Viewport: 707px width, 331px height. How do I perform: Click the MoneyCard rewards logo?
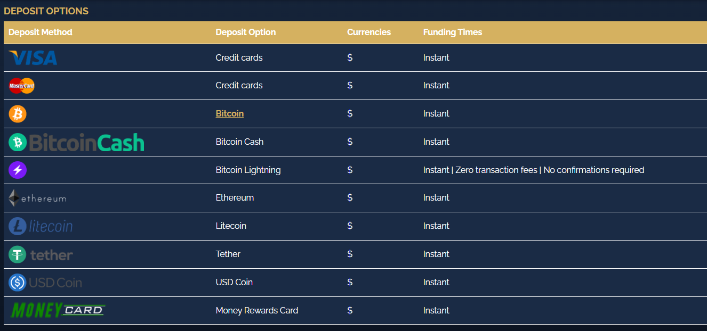click(x=57, y=309)
